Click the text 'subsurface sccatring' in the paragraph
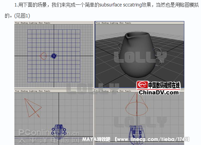The height and width of the screenshot is (145, 201). [x=120, y=5]
